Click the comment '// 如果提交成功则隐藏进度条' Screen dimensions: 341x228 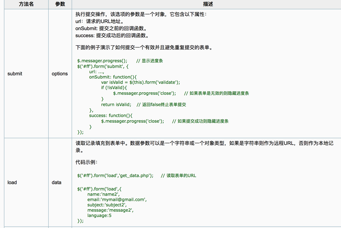(x=200, y=121)
